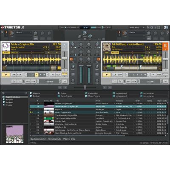170x170 pixels.
Task: Open the mixer layout dropdown in header
Action: click(137, 28)
